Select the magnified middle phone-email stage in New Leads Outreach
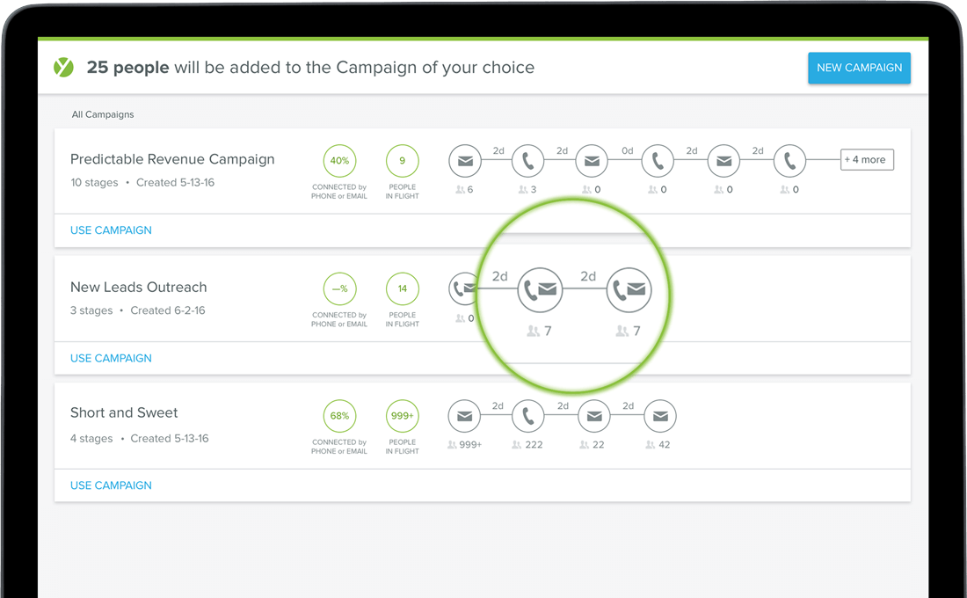The height and width of the screenshot is (598, 967). click(x=541, y=289)
